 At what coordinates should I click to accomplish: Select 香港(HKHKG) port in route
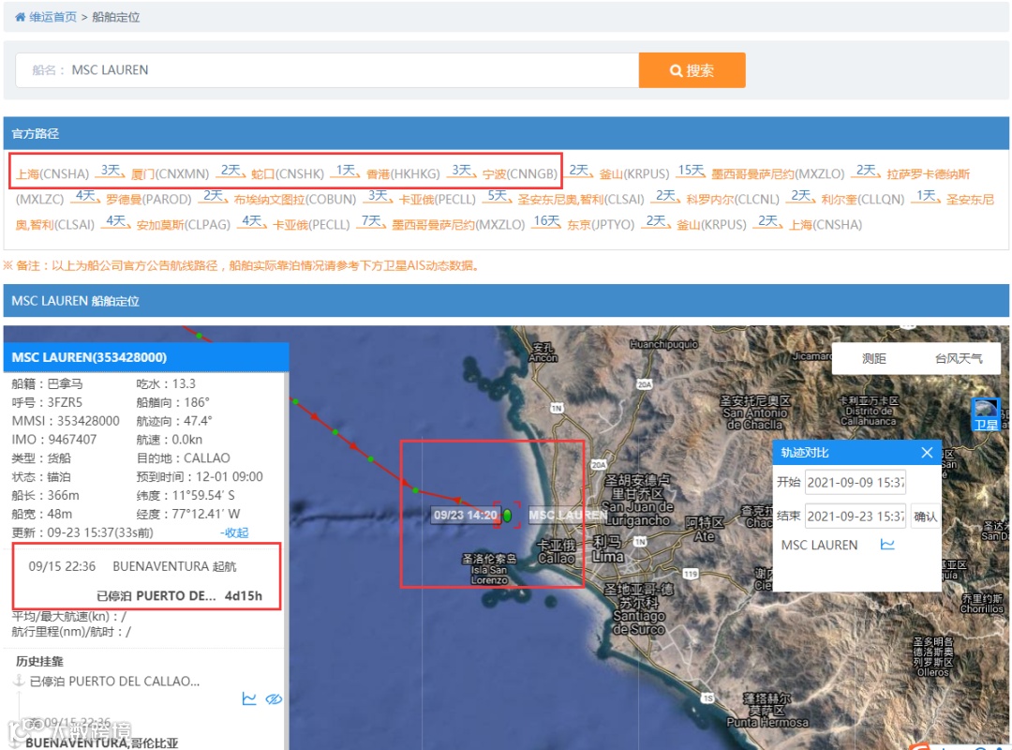(x=403, y=173)
